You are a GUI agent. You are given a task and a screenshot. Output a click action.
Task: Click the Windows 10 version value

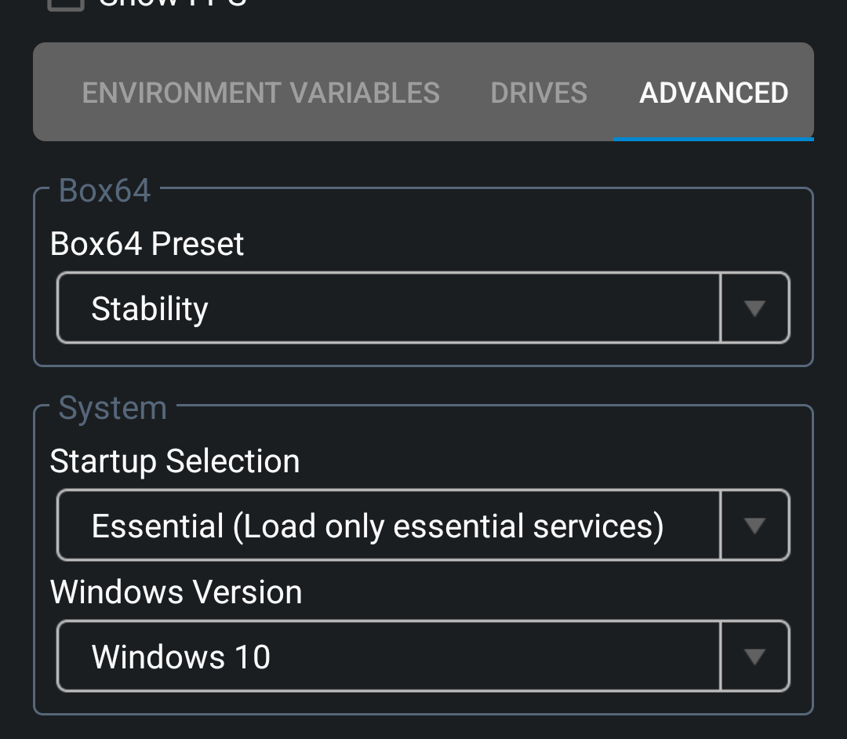pyautogui.click(x=181, y=657)
